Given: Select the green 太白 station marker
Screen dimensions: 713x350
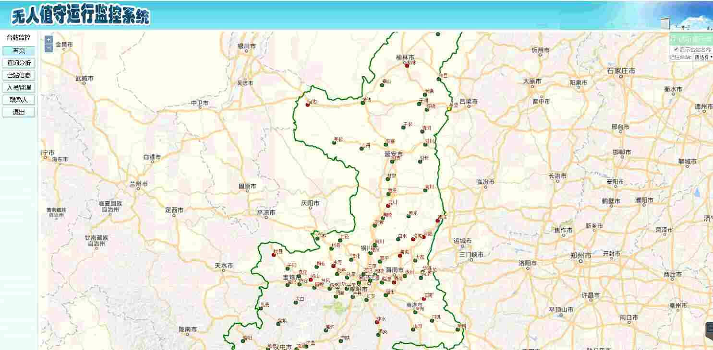Looking at the screenshot, I should point(296,302).
